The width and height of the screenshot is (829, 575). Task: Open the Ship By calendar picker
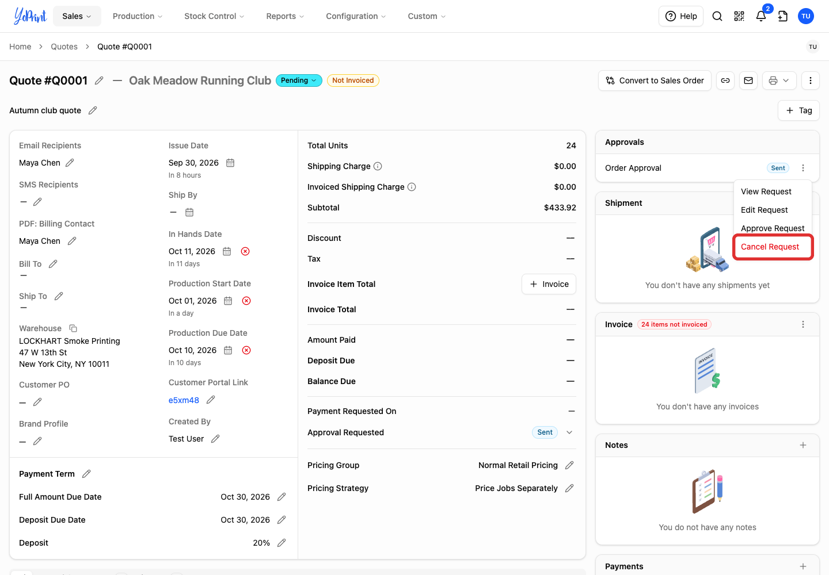(189, 212)
